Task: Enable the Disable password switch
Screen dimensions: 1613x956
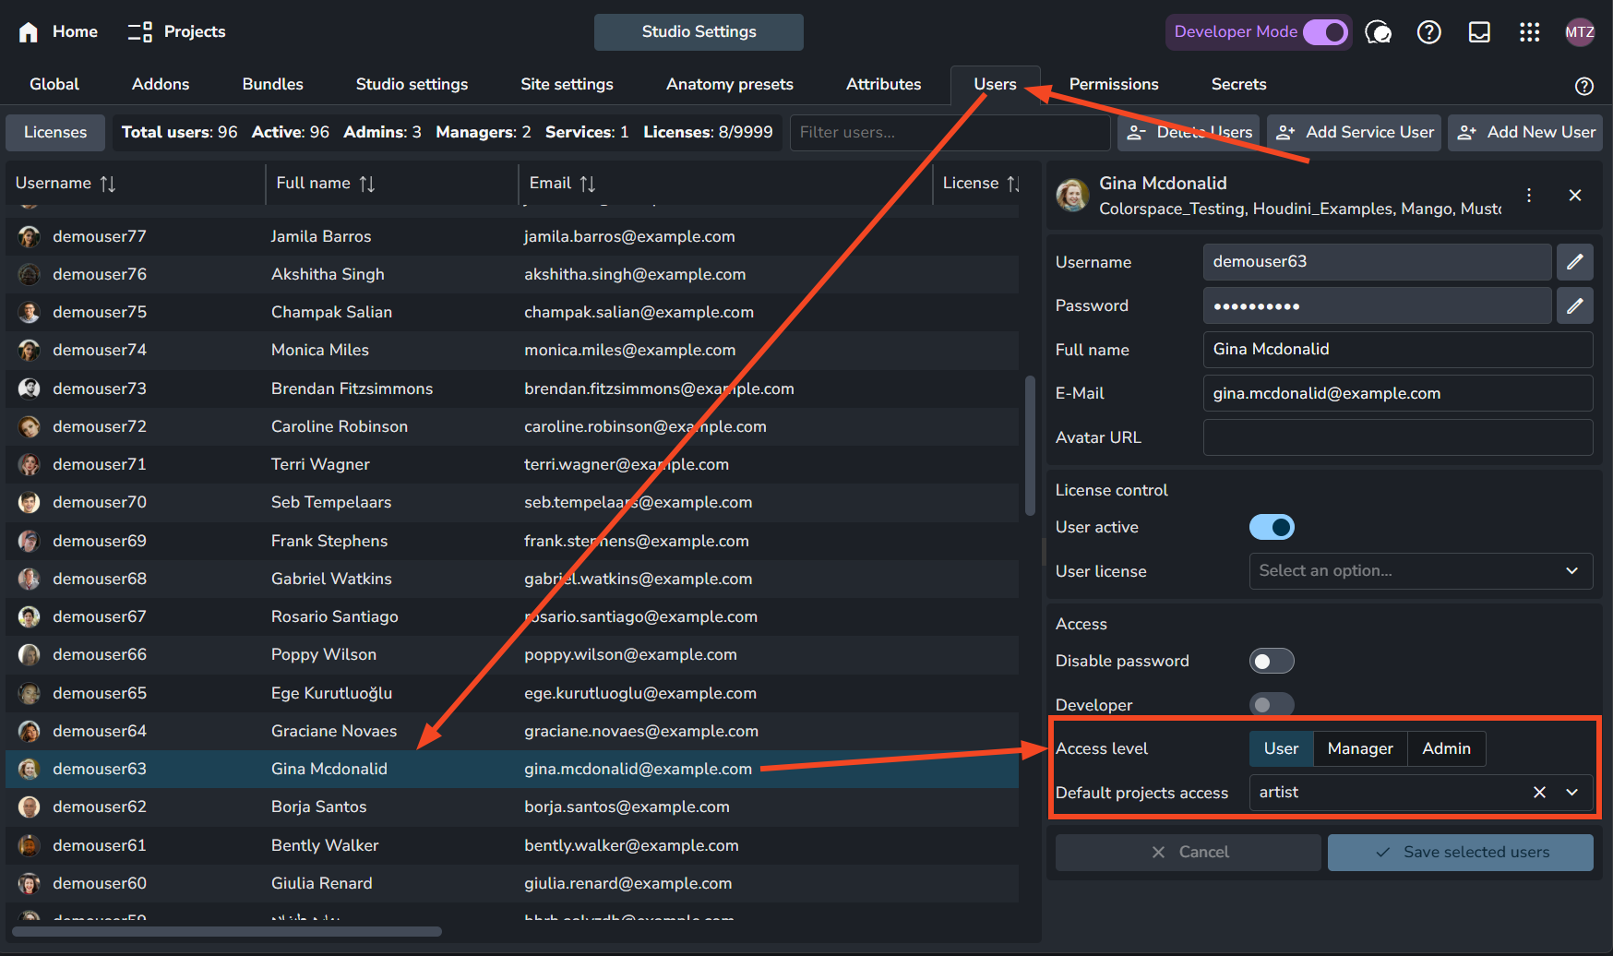Action: point(1271,661)
